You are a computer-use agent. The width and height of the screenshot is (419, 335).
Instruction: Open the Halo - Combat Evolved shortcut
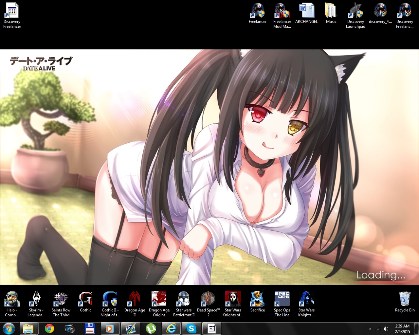coord(12,304)
